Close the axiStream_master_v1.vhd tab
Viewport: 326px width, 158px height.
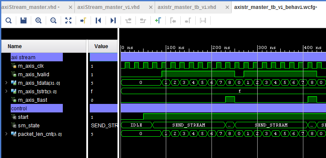pos(151,7)
